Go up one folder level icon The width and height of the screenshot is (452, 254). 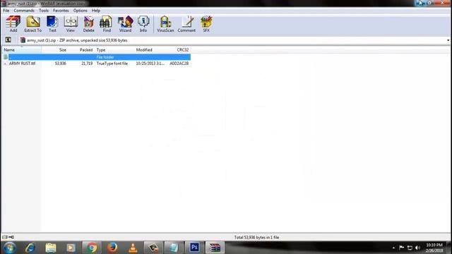8,40
